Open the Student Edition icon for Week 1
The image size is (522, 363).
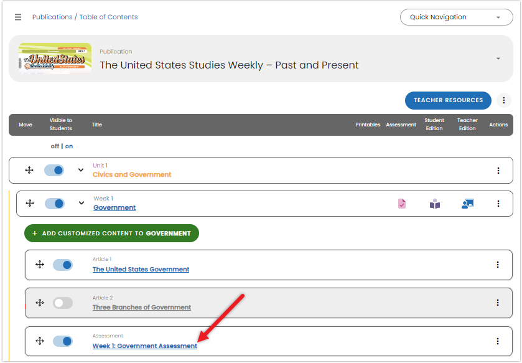pyautogui.click(x=434, y=204)
